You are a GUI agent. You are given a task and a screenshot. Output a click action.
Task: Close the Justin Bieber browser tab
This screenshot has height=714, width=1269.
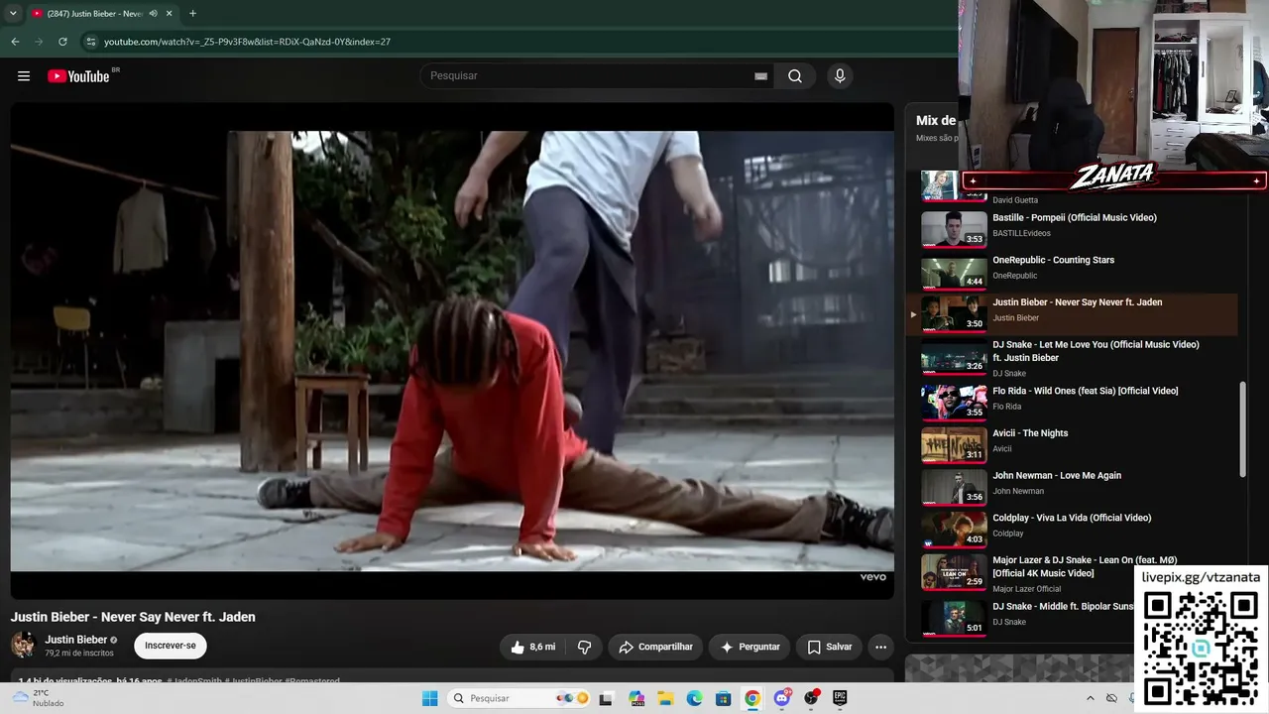(x=170, y=14)
